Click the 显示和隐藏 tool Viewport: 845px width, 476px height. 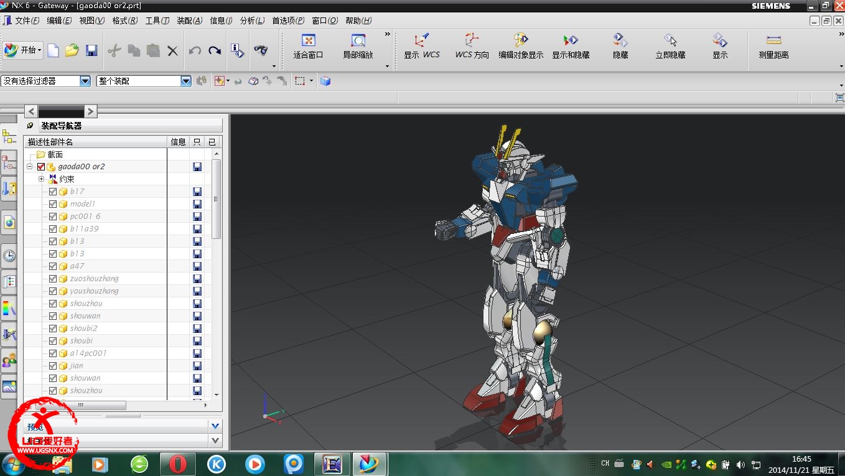tap(571, 47)
